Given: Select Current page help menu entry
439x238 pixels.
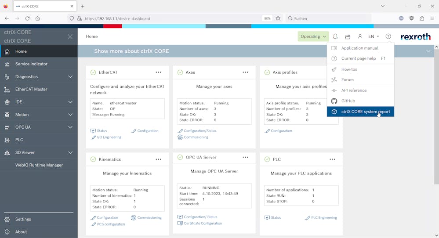Looking at the screenshot, I should (x=360, y=58).
